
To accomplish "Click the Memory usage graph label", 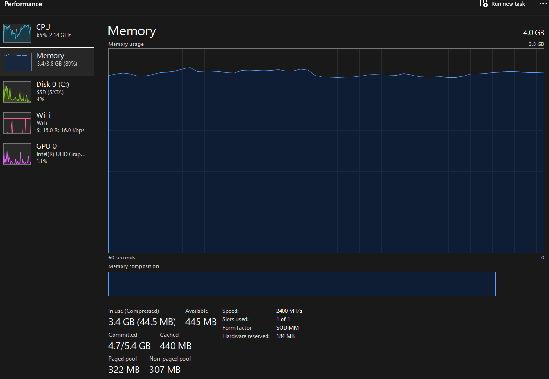I will (x=126, y=44).
